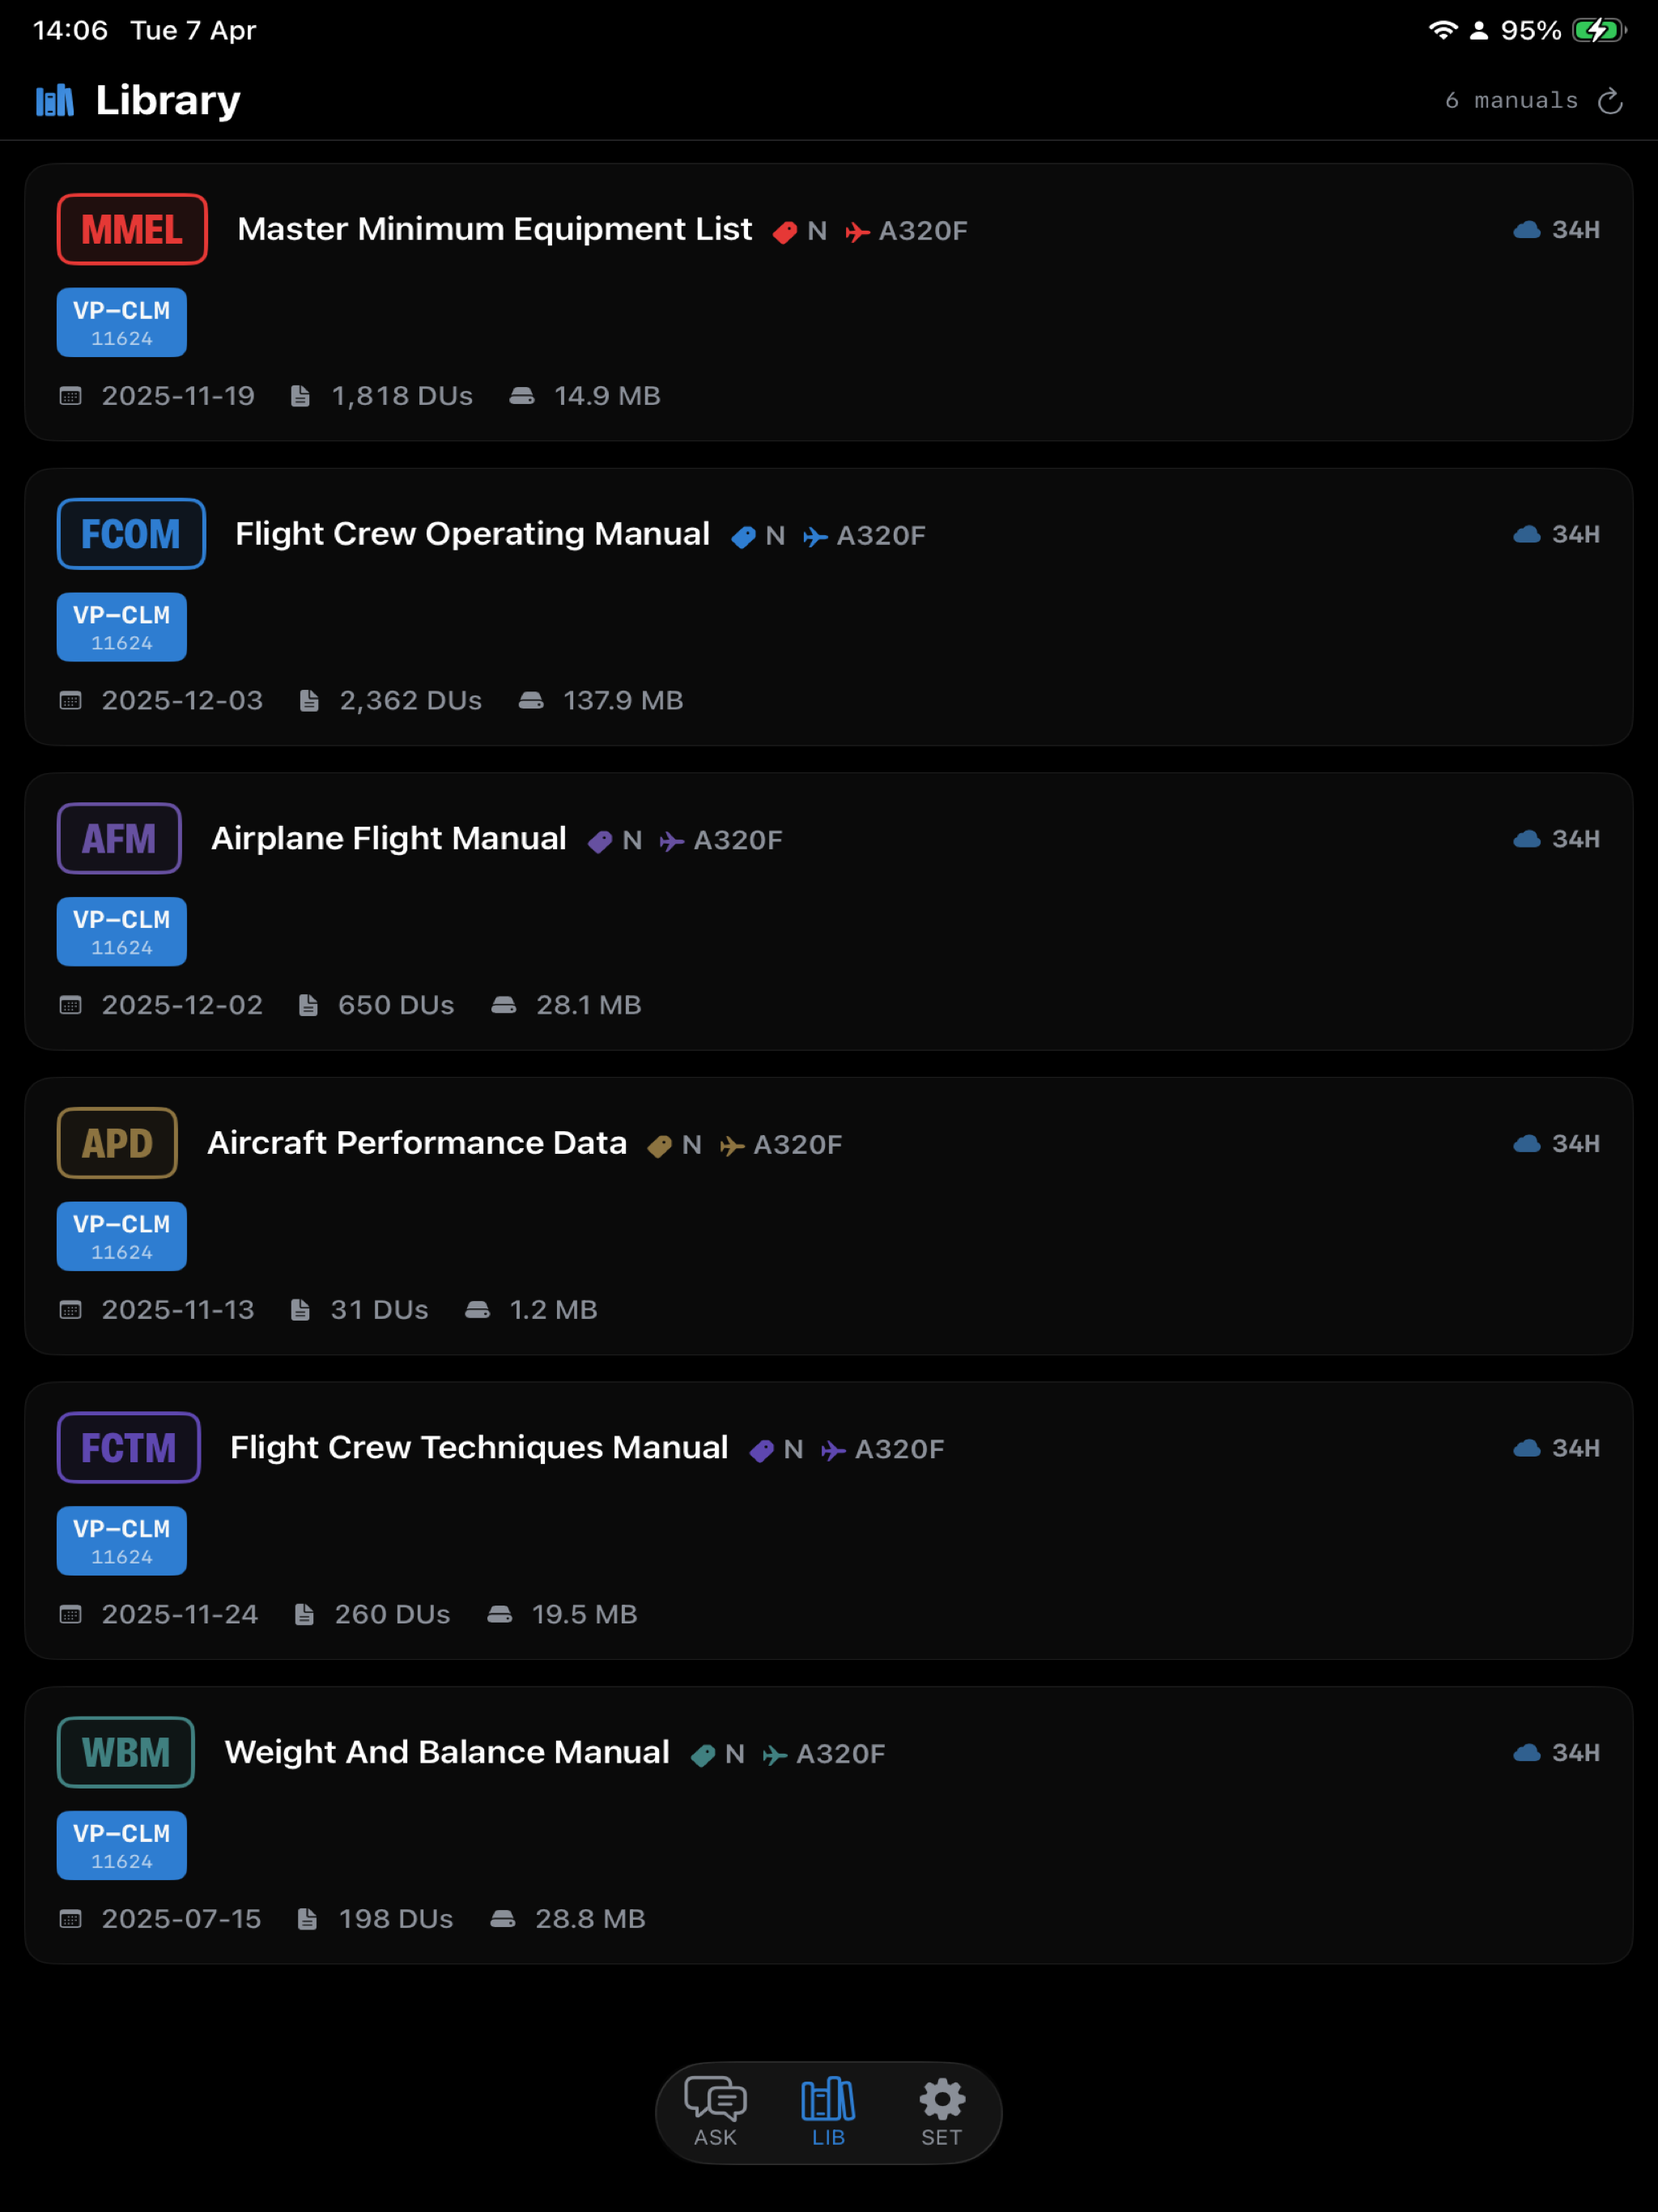Screen dimensions: 1658x2212
Task: Tap the refresh icon next to 6 manuals
Action: [1609, 101]
